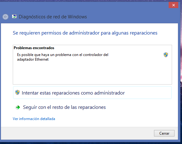Click the Problemas encontrados heading
The height and width of the screenshot is (144, 182).
point(34,48)
